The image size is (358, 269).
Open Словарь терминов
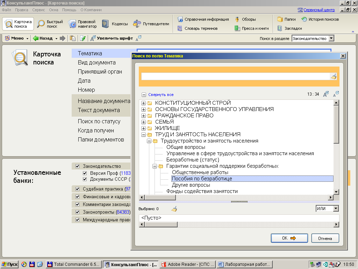(198, 28)
